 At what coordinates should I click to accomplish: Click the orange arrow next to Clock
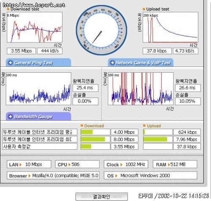pyautogui.click(x=121, y=164)
